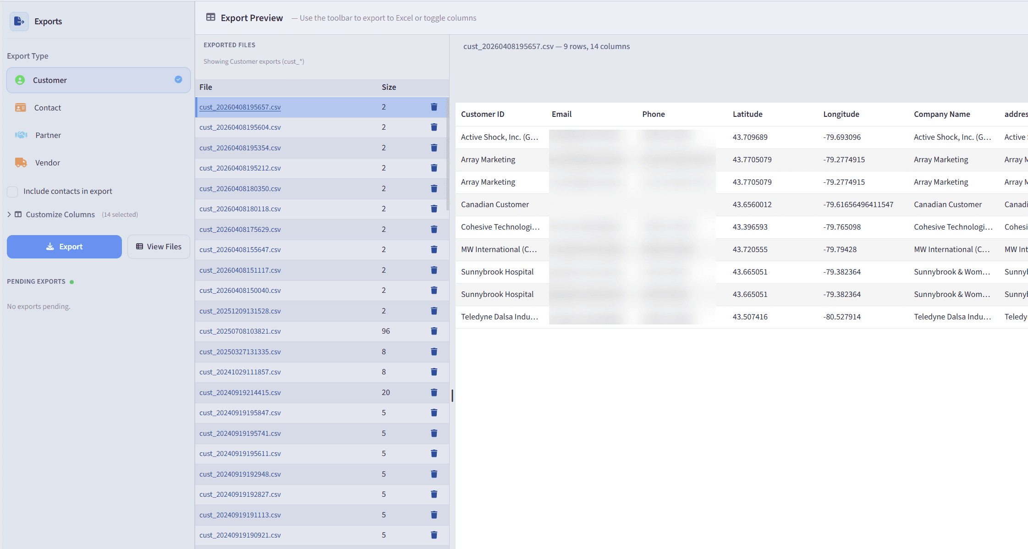Click the Pending Exports green status dot
Viewport: 1028px width, 549px height.
point(71,282)
